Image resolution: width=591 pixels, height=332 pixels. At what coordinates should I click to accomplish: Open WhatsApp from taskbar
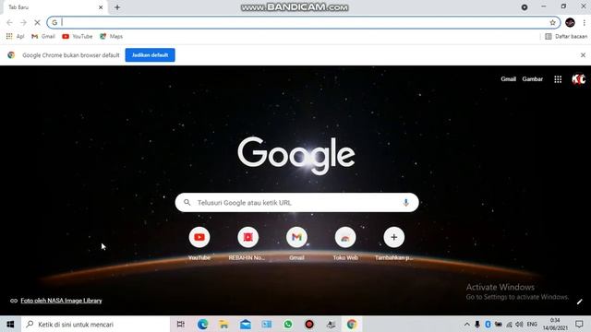288,324
